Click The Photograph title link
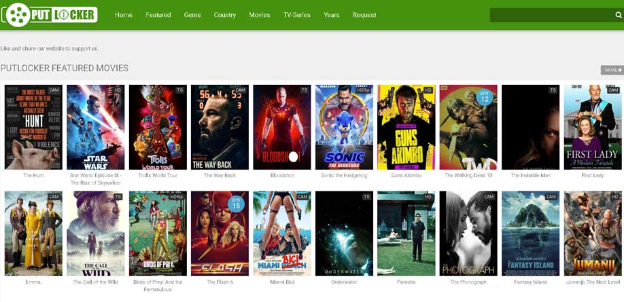This screenshot has height=302, width=624. pyautogui.click(x=468, y=282)
